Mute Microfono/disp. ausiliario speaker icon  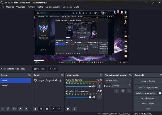click(x=93, y=97)
